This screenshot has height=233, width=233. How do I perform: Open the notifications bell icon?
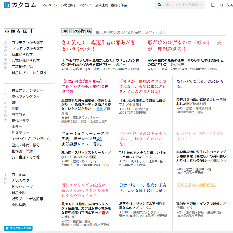pyautogui.click(x=213, y=5)
